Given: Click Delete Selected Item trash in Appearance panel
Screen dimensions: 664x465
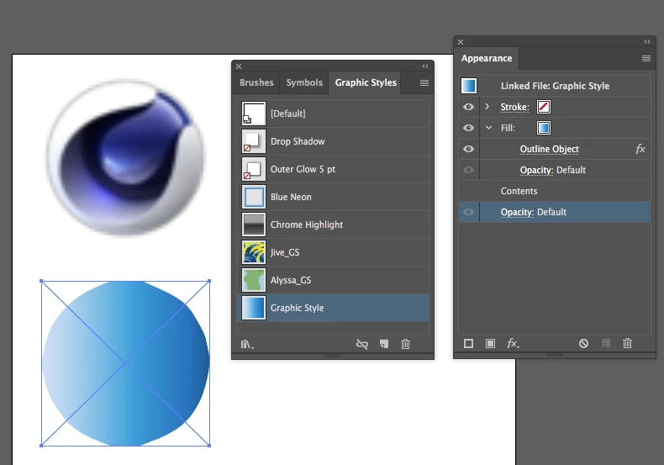Looking at the screenshot, I should pos(627,343).
